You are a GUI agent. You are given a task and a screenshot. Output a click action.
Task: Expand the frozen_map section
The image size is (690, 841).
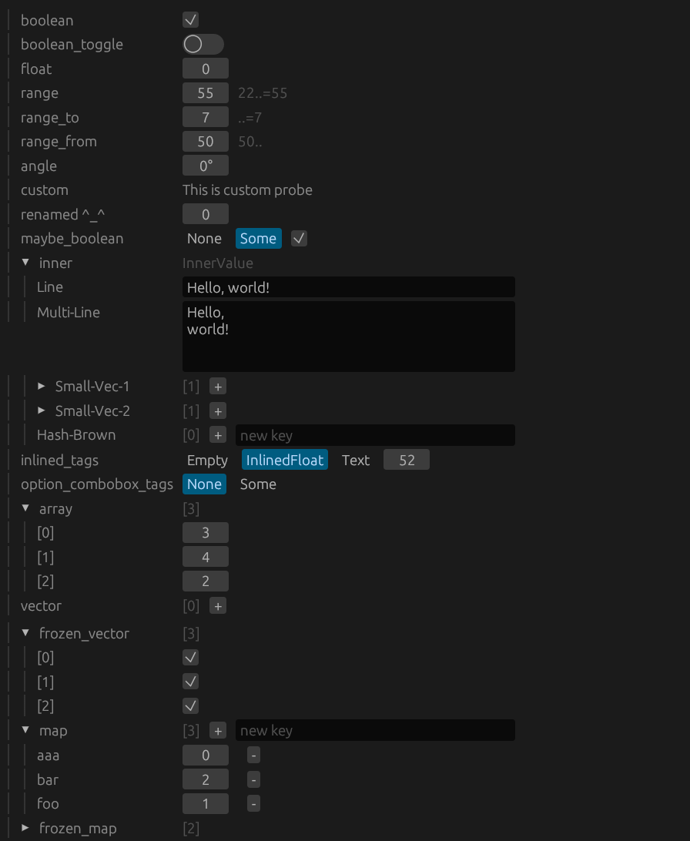pyautogui.click(x=26, y=829)
